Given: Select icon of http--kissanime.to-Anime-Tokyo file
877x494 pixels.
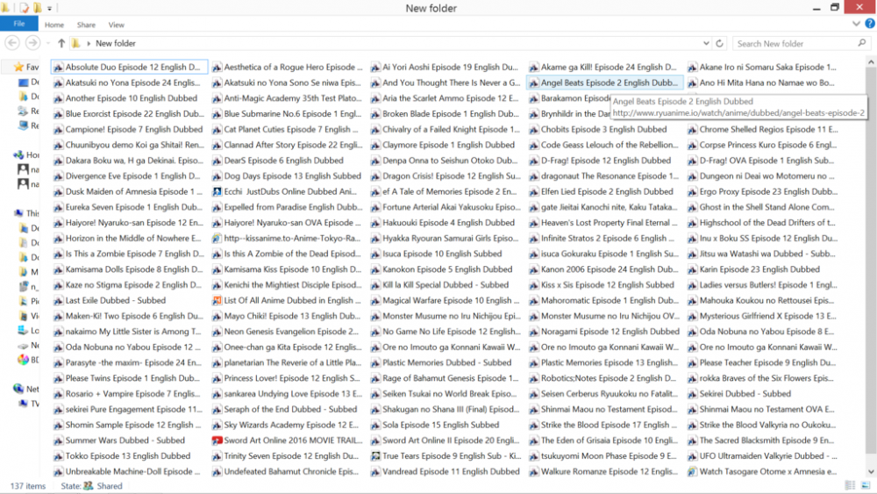Looking at the screenshot, I should (217, 239).
